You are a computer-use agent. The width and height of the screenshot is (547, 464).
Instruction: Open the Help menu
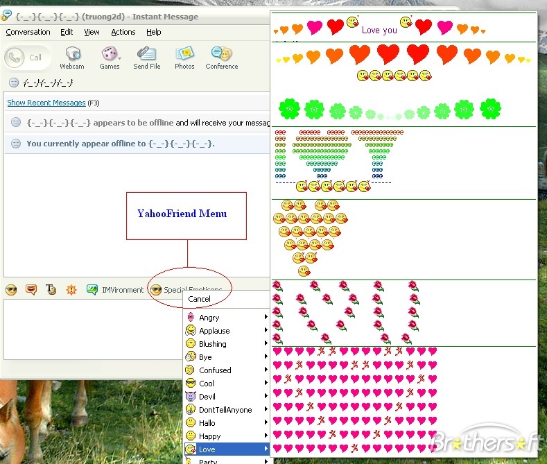tap(153, 32)
